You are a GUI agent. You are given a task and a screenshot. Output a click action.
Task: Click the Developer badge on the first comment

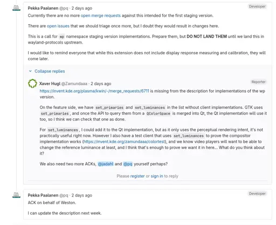(x=257, y=6)
